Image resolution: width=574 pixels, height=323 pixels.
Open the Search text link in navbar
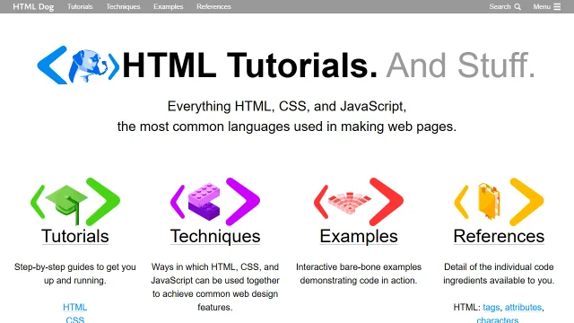tap(500, 6)
